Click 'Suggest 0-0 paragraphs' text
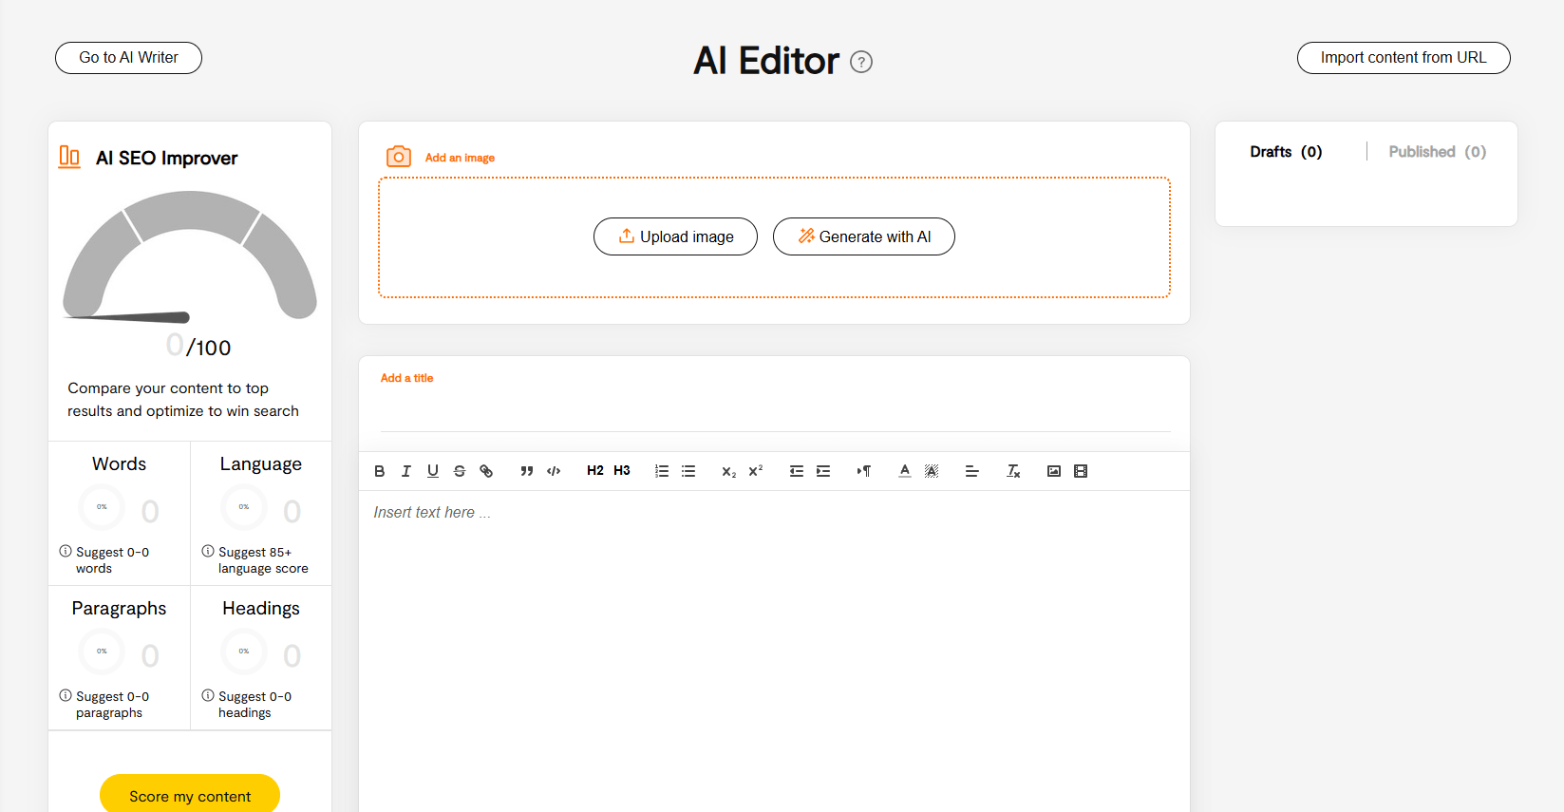The width and height of the screenshot is (1564, 812). 112,705
